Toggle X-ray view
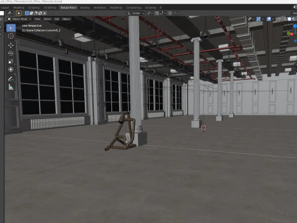The height and width of the screenshot is (223, 297). pyautogui.click(x=278, y=19)
